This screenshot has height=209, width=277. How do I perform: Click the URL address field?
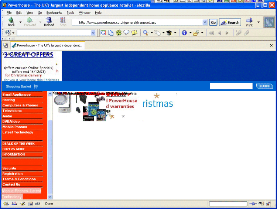pyautogui.click(x=138, y=23)
